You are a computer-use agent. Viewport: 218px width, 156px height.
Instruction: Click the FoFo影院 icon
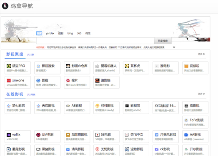(x=186, y=120)
